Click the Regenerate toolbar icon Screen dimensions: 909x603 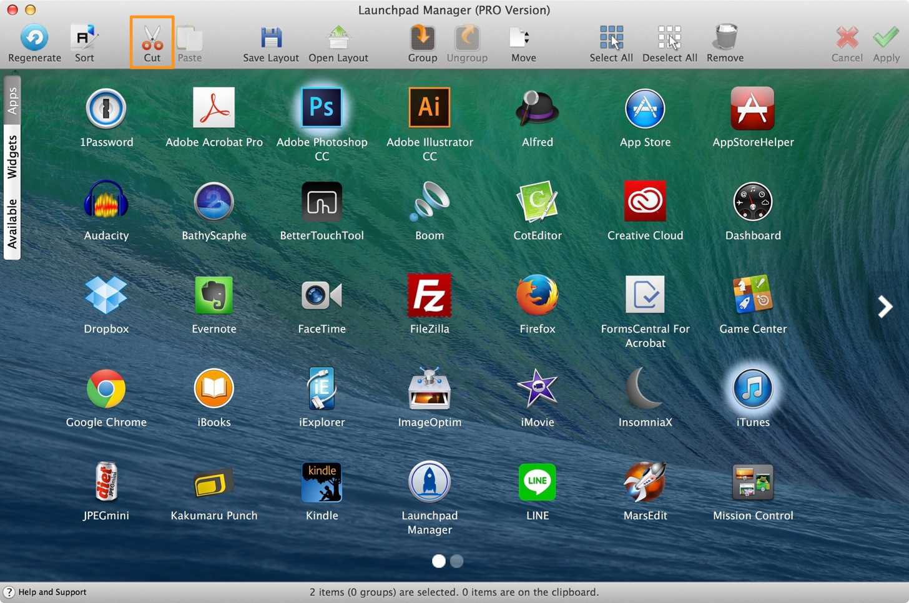34,37
